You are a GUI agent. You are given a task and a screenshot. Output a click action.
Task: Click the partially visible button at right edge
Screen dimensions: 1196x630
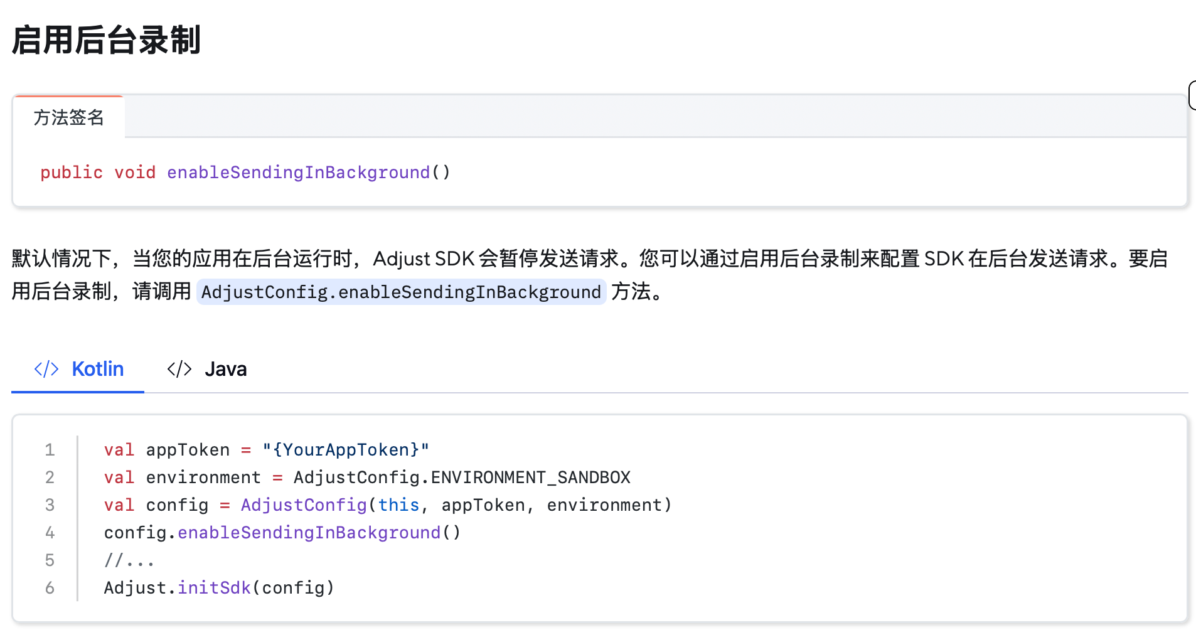point(1192,95)
